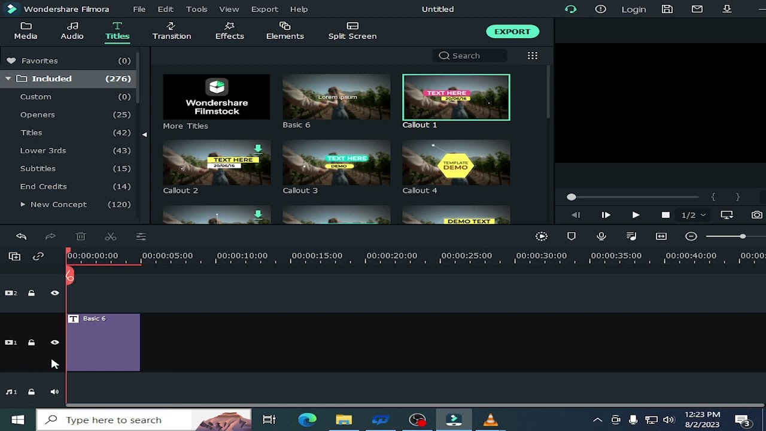Select the Lower 3rds category
The width and height of the screenshot is (766, 431).
point(43,150)
